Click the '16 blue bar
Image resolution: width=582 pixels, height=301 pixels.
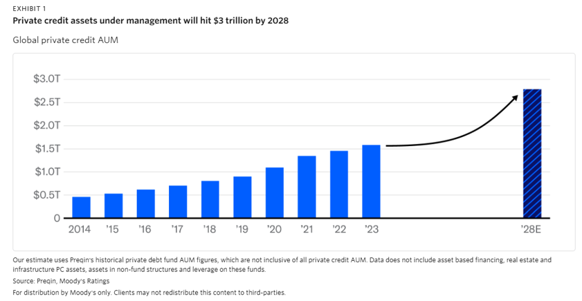click(x=145, y=203)
